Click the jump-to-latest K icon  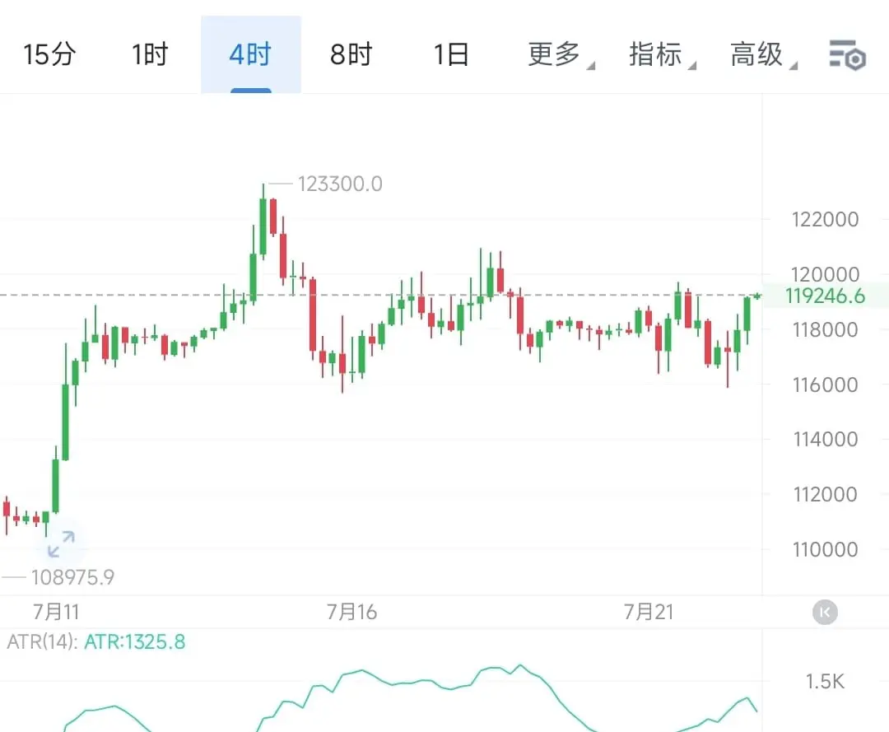[825, 613]
